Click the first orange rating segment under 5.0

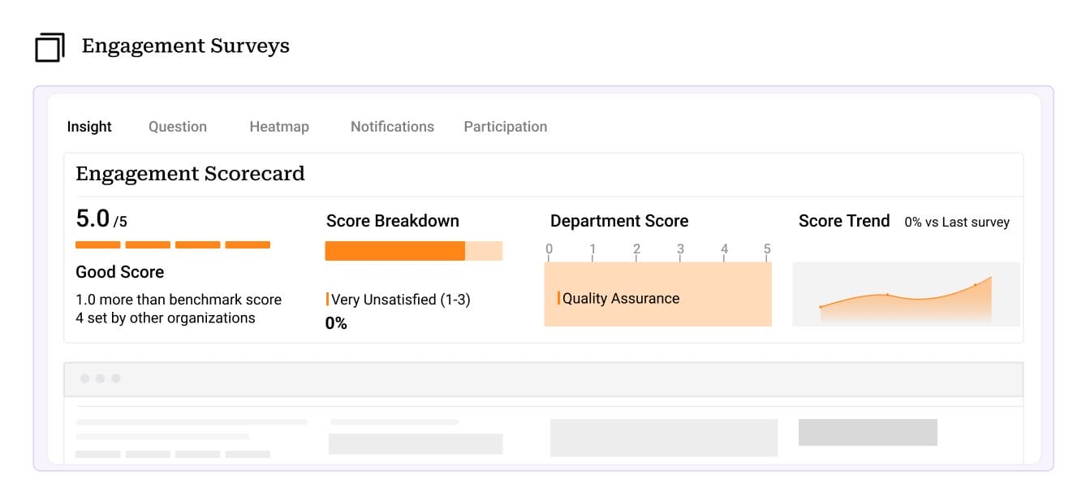coord(97,244)
